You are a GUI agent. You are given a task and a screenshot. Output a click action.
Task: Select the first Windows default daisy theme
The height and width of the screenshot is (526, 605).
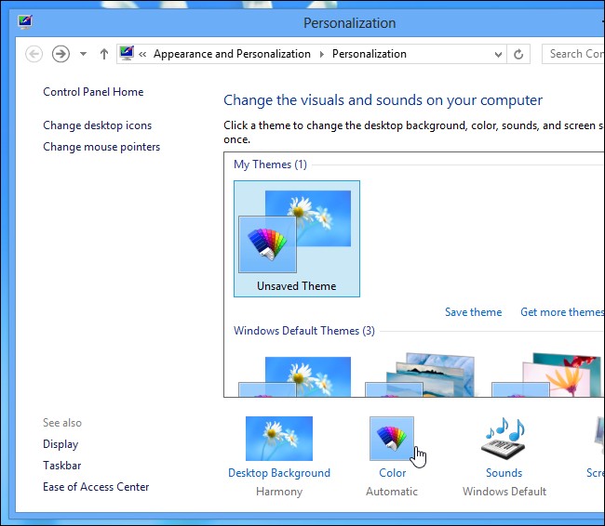(295, 376)
